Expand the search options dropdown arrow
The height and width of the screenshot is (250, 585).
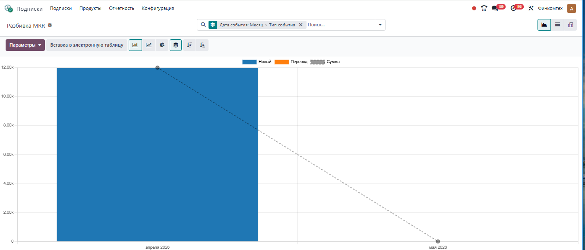tap(380, 25)
